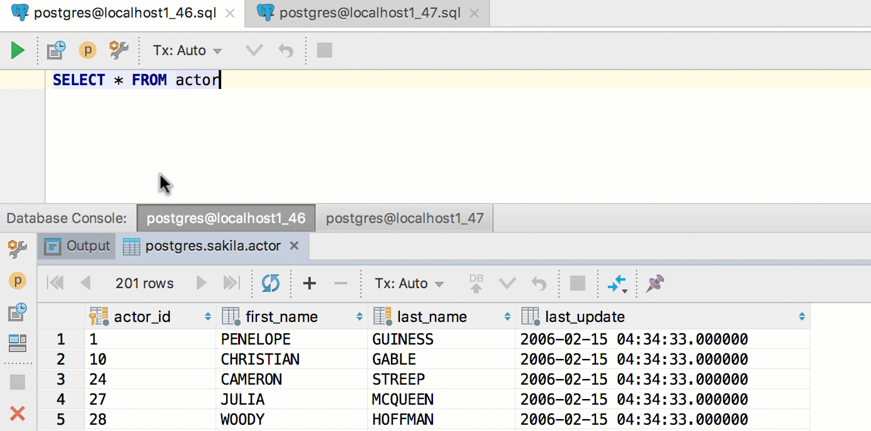Add a new row with plus button

(309, 283)
